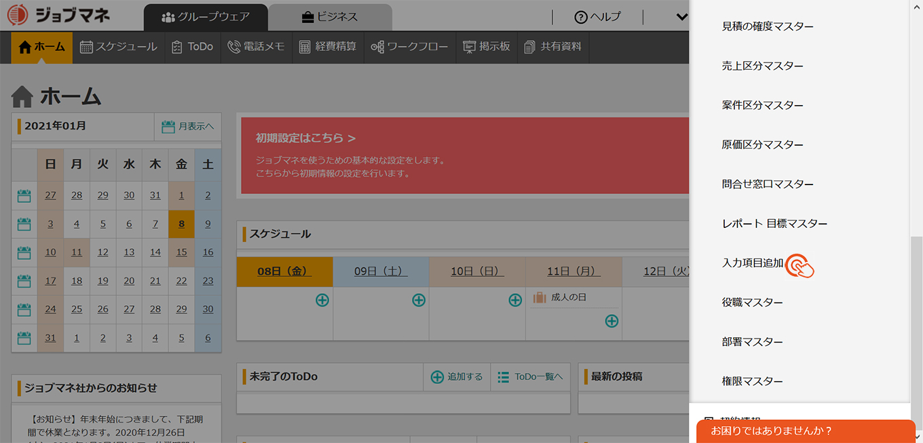The image size is (923, 443).
Task: Open the 09日（土）schedule column header
Action: pyautogui.click(x=381, y=271)
